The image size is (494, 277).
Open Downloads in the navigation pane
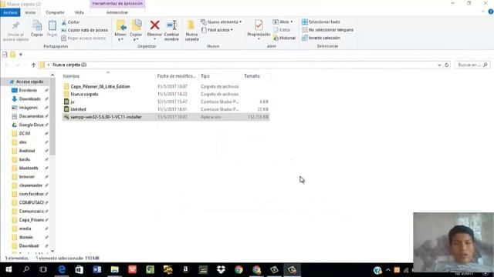click(x=29, y=99)
